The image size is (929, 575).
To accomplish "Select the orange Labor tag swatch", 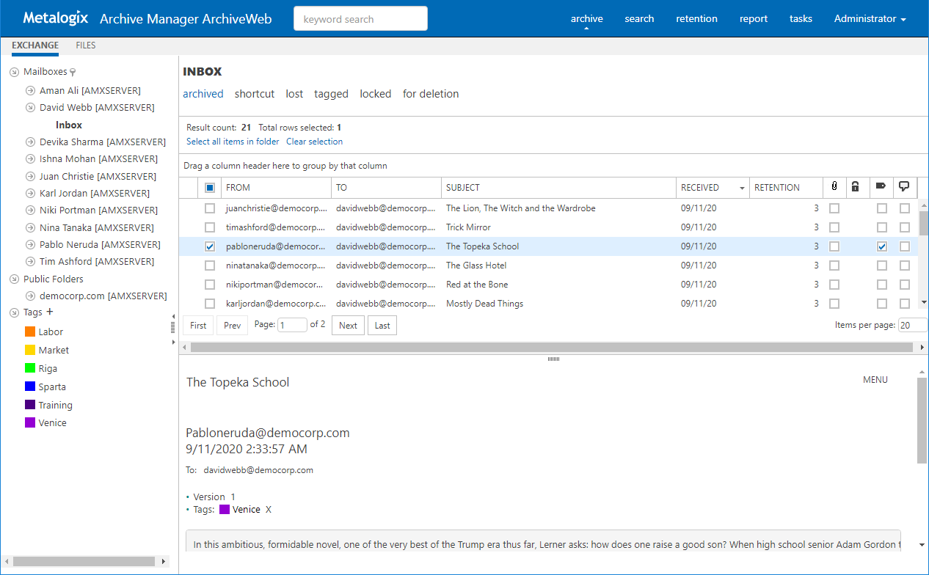I will pyautogui.click(x=30, y=332).
